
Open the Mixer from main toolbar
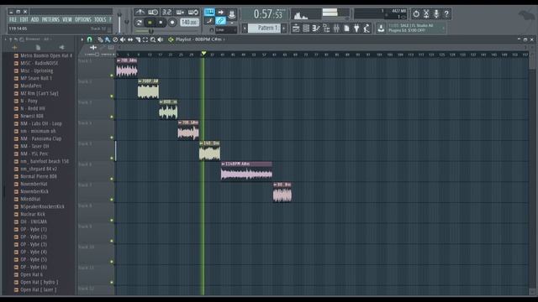336,29
